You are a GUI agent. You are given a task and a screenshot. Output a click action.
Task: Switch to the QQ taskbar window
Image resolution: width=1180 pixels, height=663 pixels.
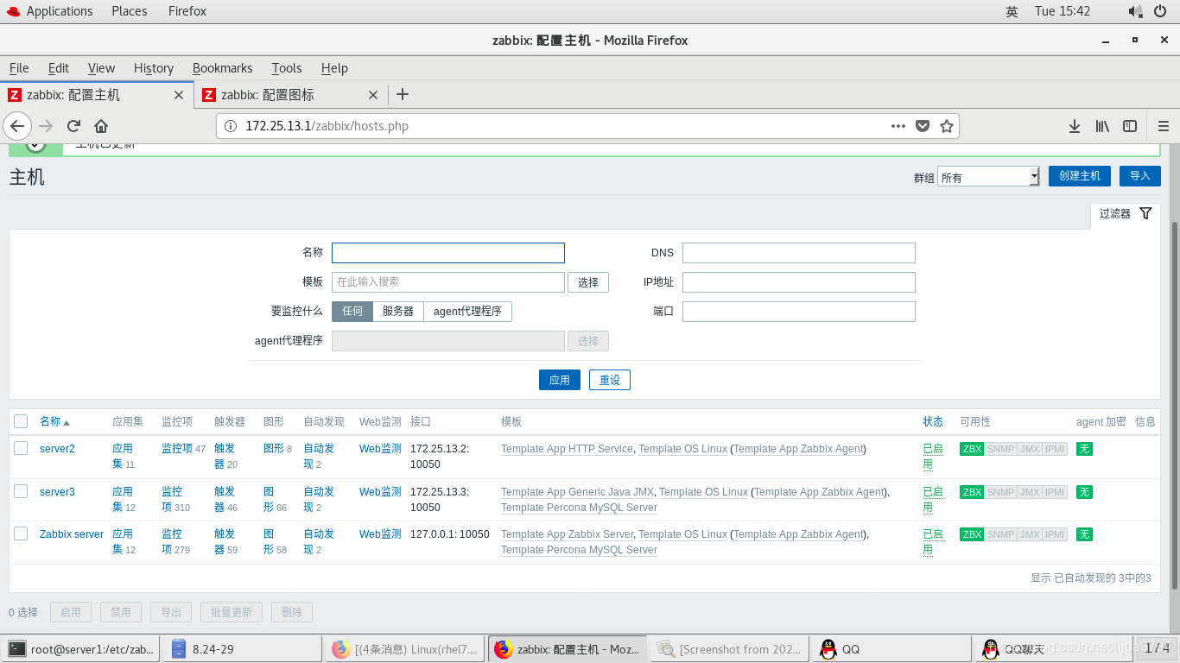[x=892, y=649]
